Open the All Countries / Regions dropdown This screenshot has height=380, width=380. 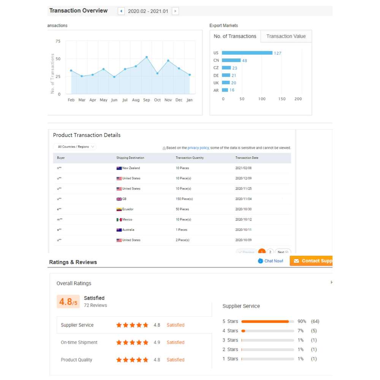76,147
